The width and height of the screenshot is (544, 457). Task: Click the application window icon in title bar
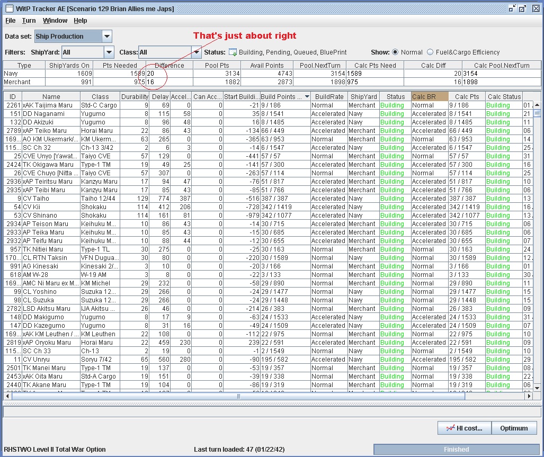pos(10,8)
